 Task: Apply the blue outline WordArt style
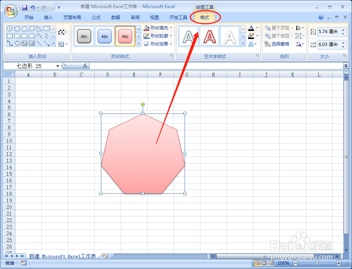188,36
